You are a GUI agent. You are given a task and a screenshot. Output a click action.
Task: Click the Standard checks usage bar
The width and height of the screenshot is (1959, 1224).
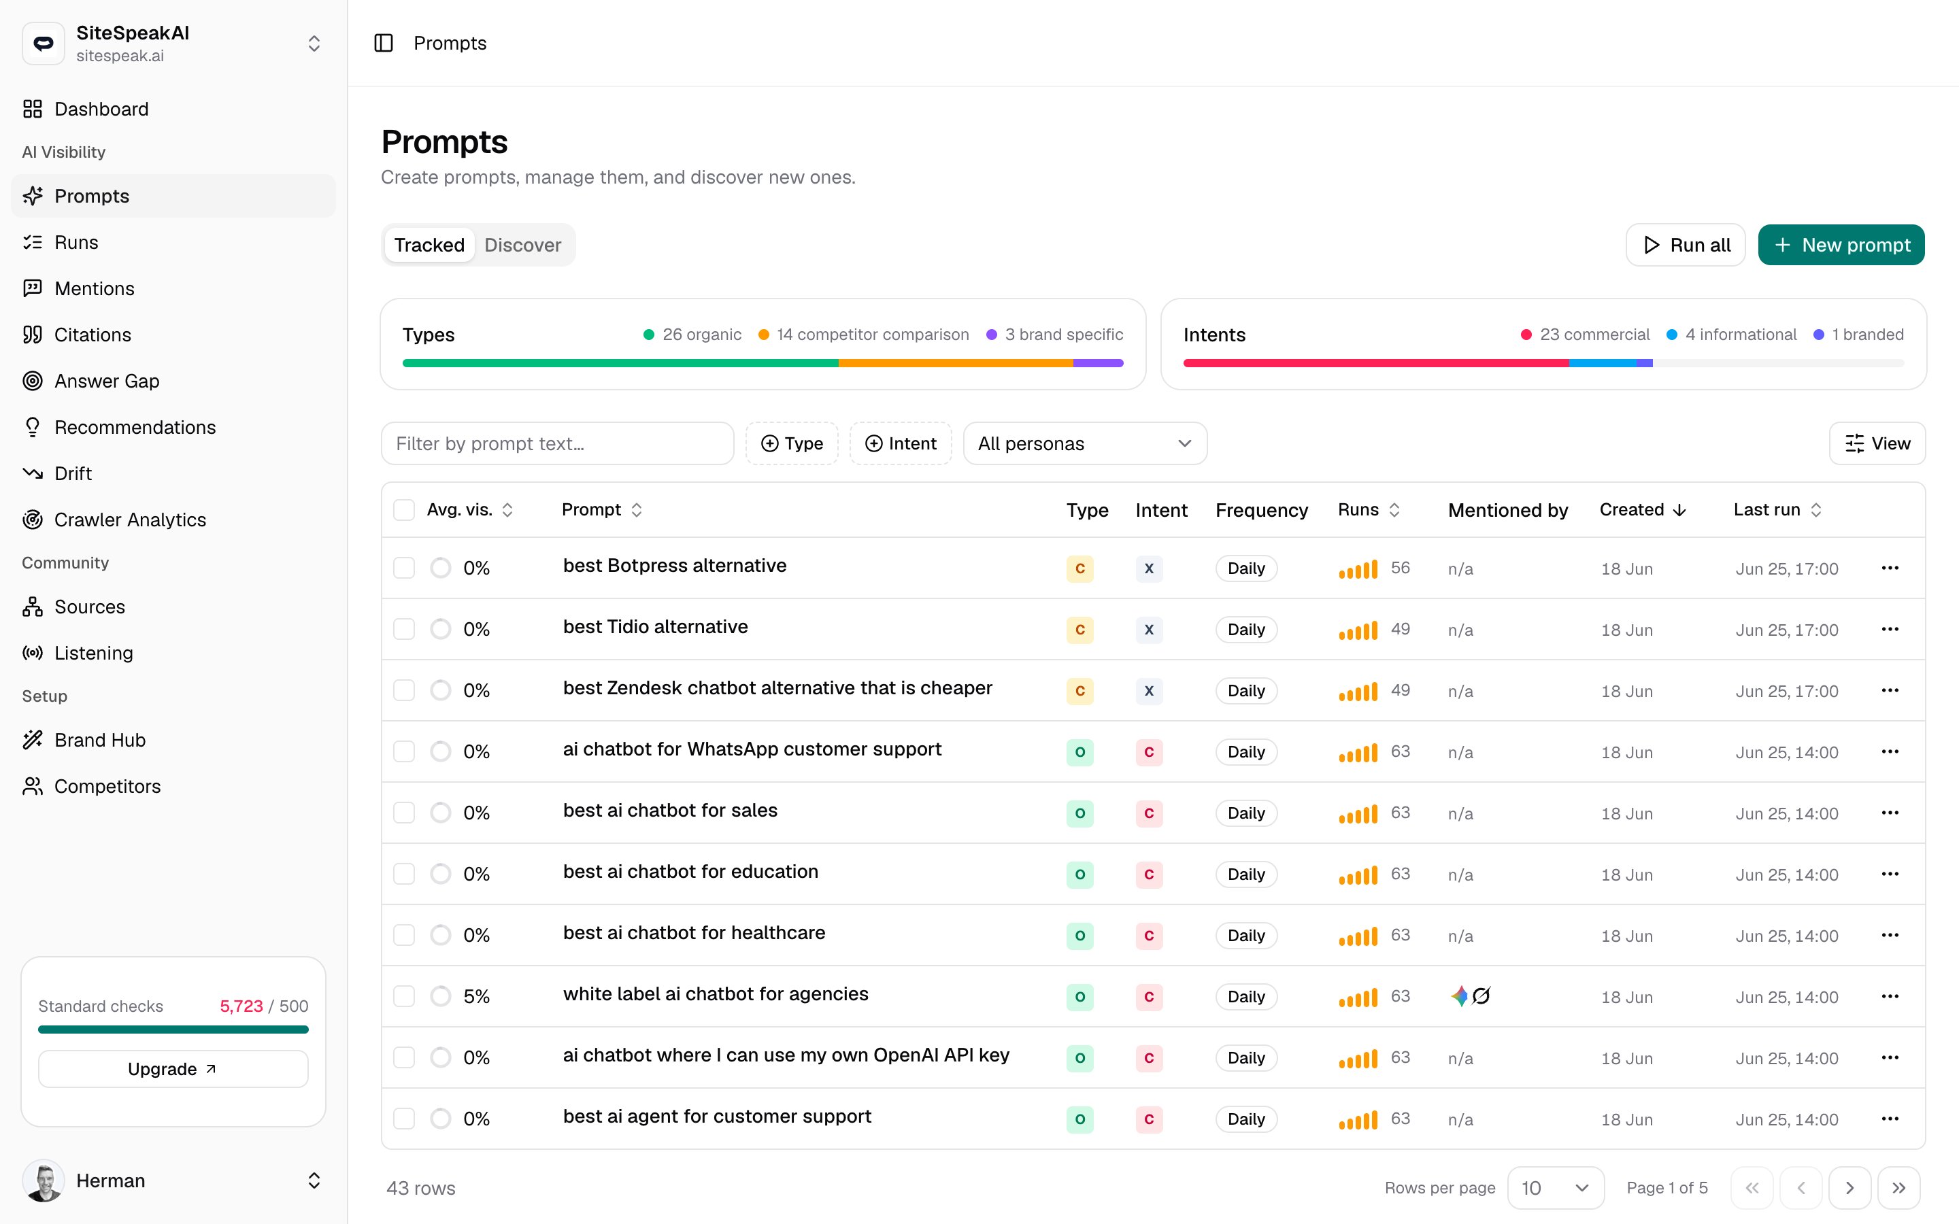pyautogui.click(x=173, y=1030)
